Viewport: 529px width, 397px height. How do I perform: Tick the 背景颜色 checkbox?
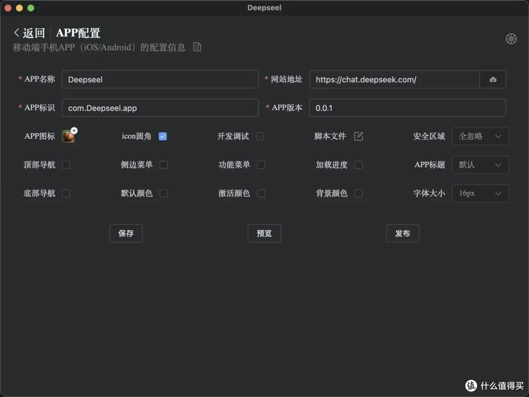tap(359, 193)
